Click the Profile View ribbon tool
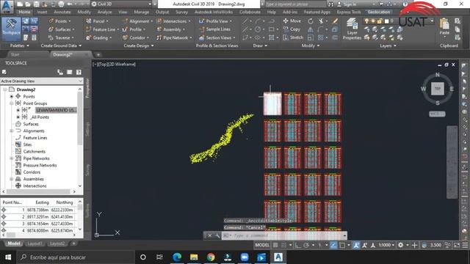Viewport: 470px width, 264px height. (x=215, y=21)
